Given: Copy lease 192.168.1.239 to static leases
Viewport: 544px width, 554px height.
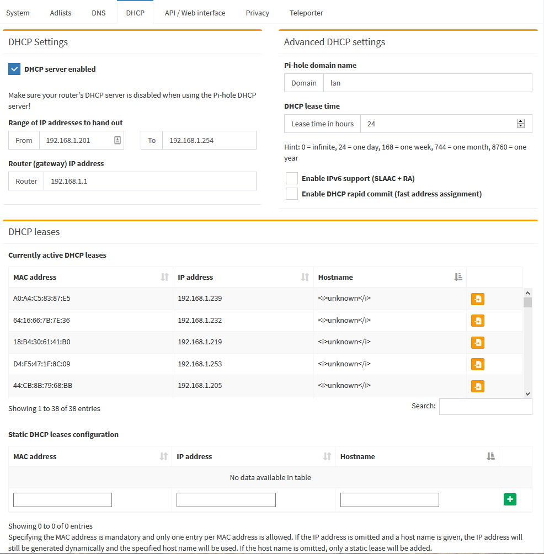Looking at the screenshot, I should tap(477, 299).
